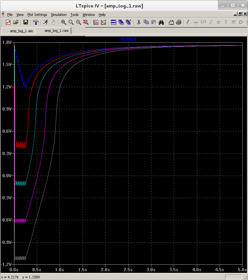Viewport: 248px width, 280px height.
Task: Click the Print icon in toolbar
Action: [x=178, y=22]
